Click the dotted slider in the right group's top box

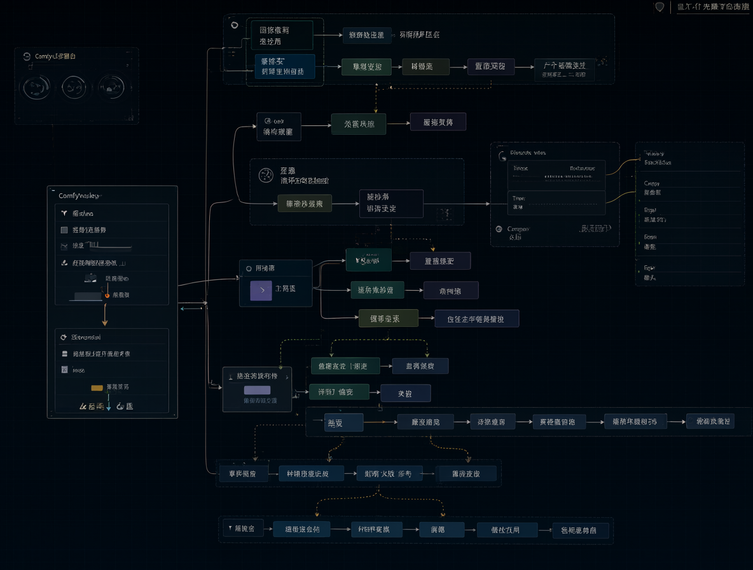click(569, 177)
